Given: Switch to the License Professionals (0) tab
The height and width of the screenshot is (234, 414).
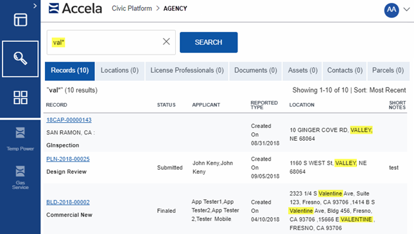Looking at the screenshot, I should [x=187, y=71].
